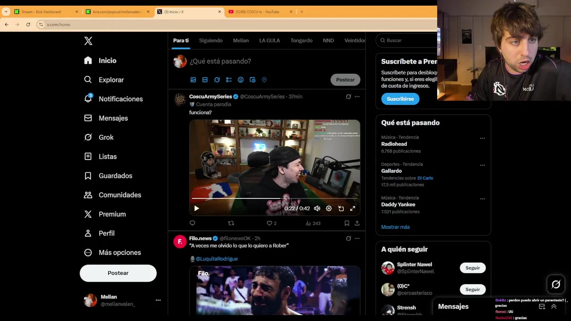Share CoscuArmySeries post
This screenshot has width=571, height=321.
tap(357, 223)
